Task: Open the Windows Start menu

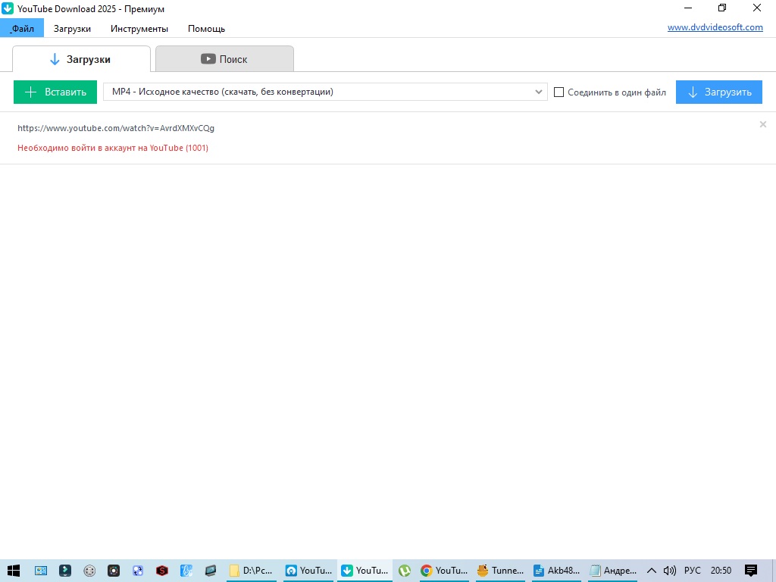Action: click(14, 571)
